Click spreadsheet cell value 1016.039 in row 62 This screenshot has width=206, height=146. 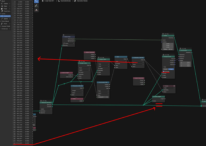pos(19,143)
